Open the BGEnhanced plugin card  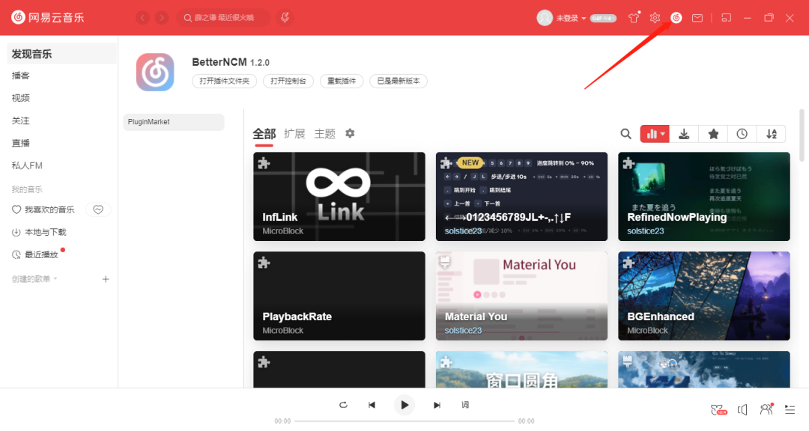pos(703,296)
